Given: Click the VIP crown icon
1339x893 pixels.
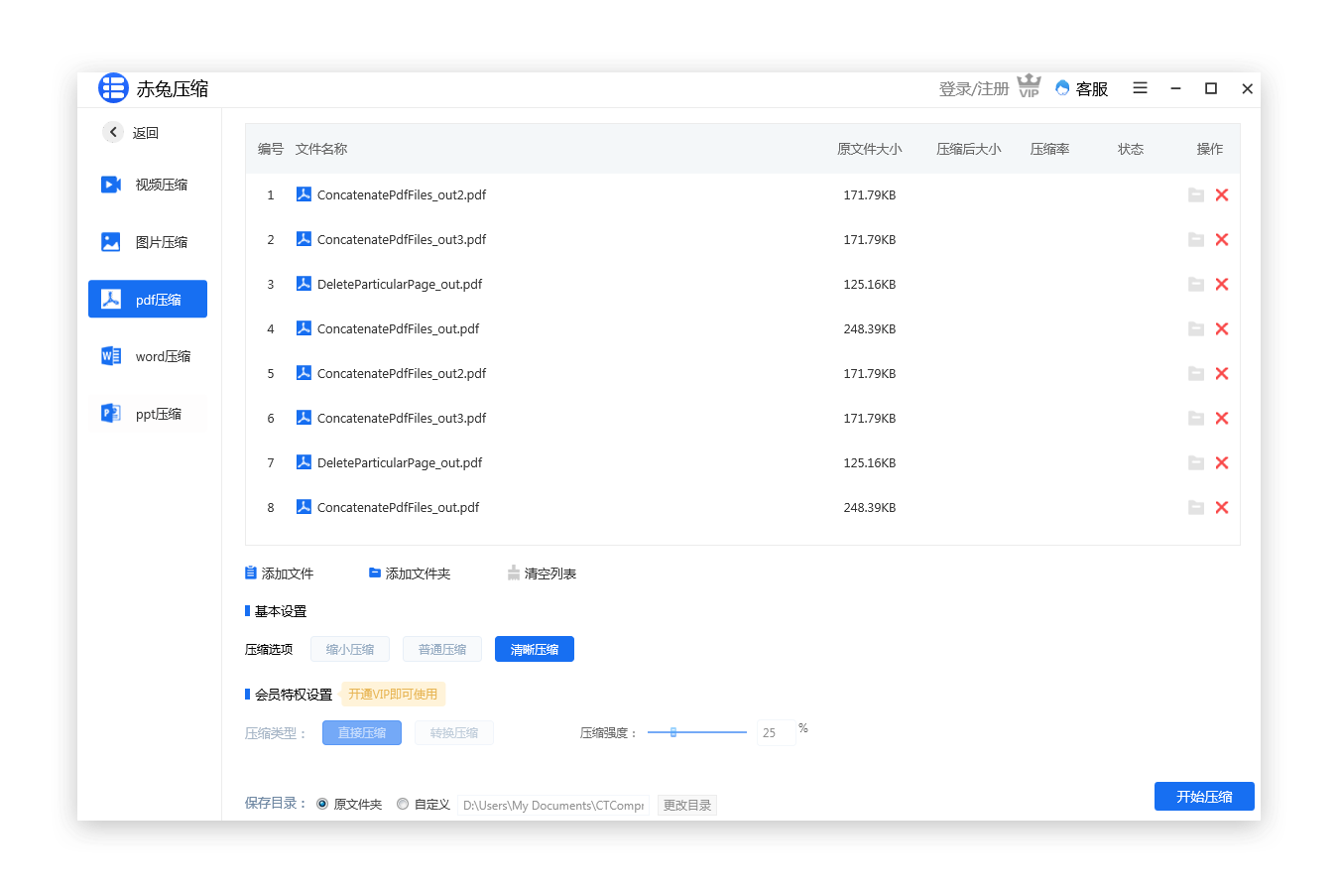Looking at the screenshot, I should (x=1030, y=86).
